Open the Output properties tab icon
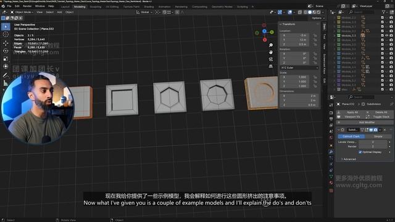This screenshot has height=222, width=395. [x=331, y=119]
